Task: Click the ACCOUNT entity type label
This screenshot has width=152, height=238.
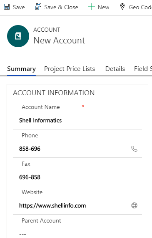Action: pyautogui.click(x=47, y=30)
